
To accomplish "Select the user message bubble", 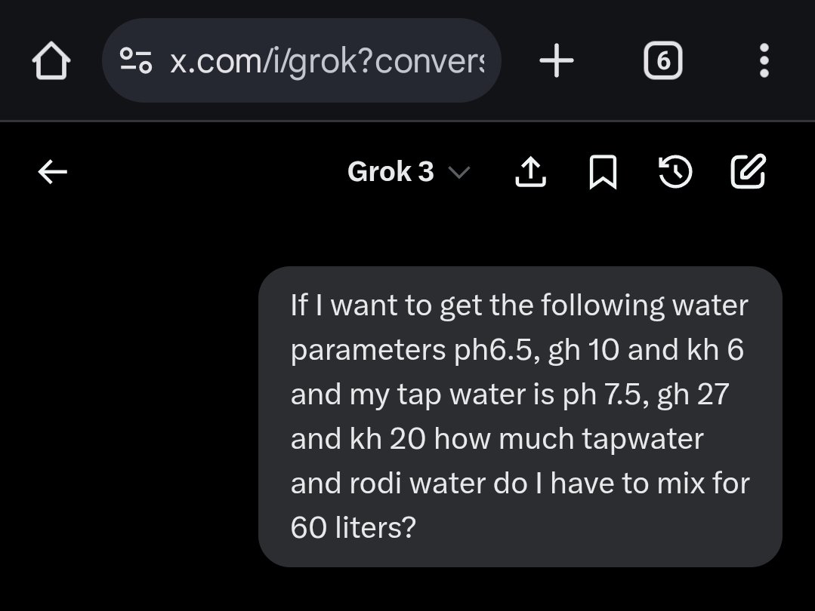I will [x=520, y=416].
